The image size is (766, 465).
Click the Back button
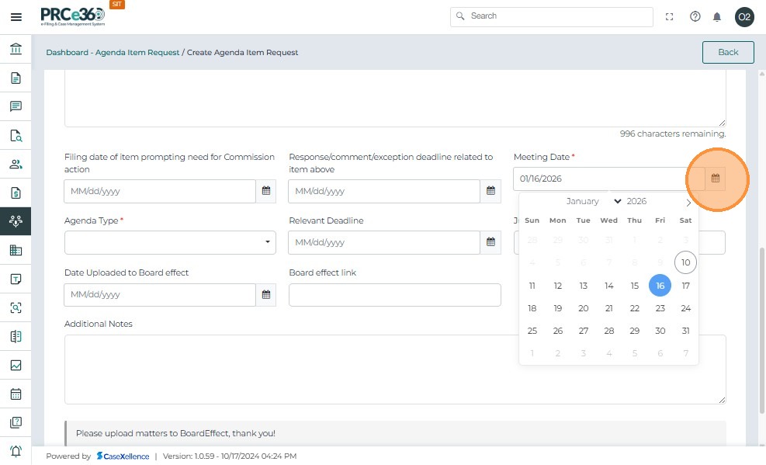tap(727, 52)
